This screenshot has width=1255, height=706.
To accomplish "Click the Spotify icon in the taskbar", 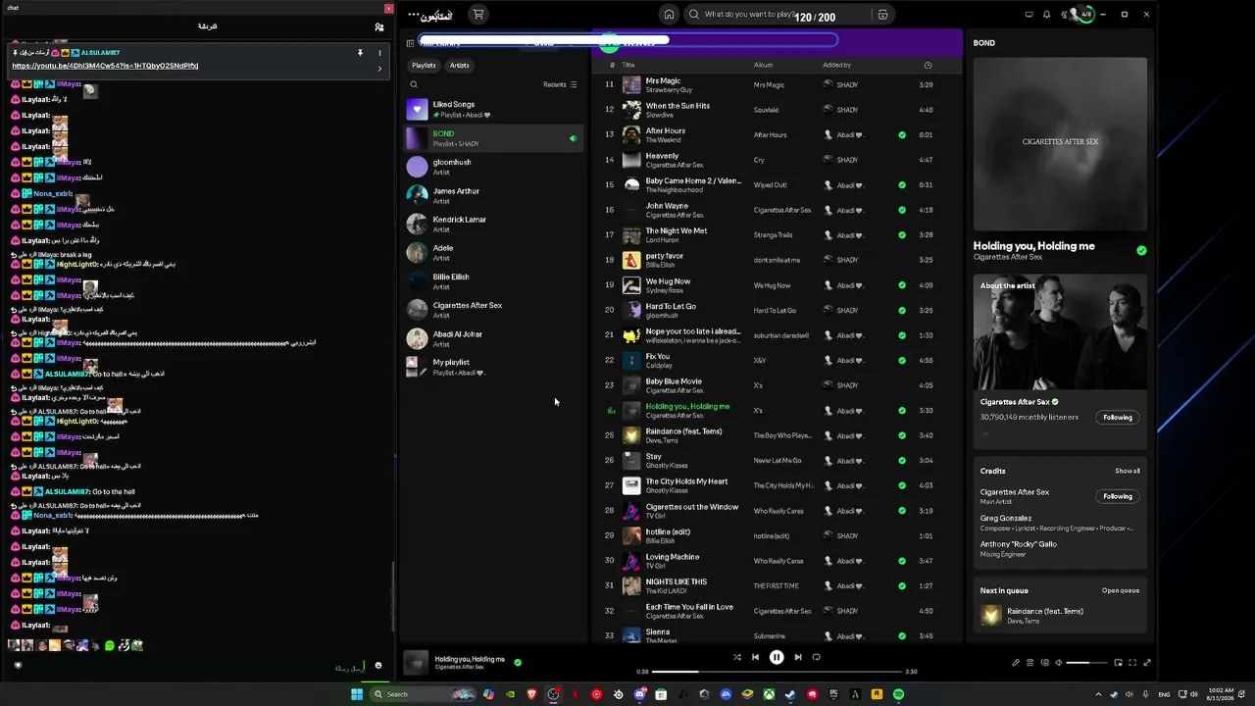I will click(898, 694).
